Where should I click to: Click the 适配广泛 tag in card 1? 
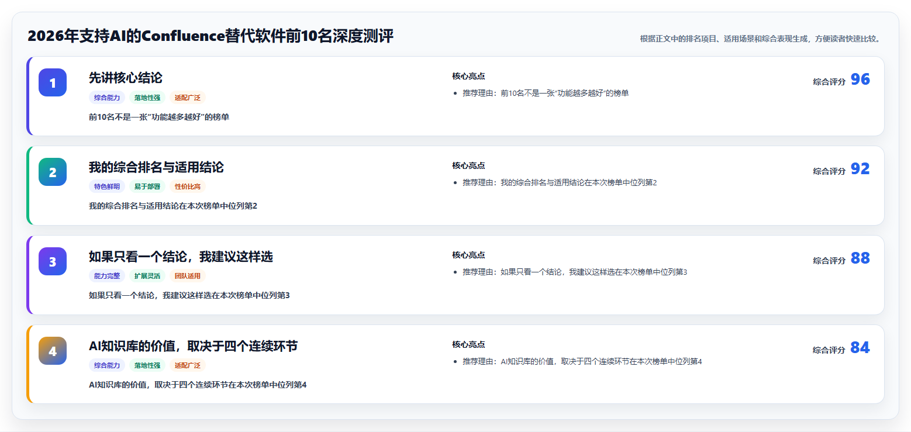(188, 98)
